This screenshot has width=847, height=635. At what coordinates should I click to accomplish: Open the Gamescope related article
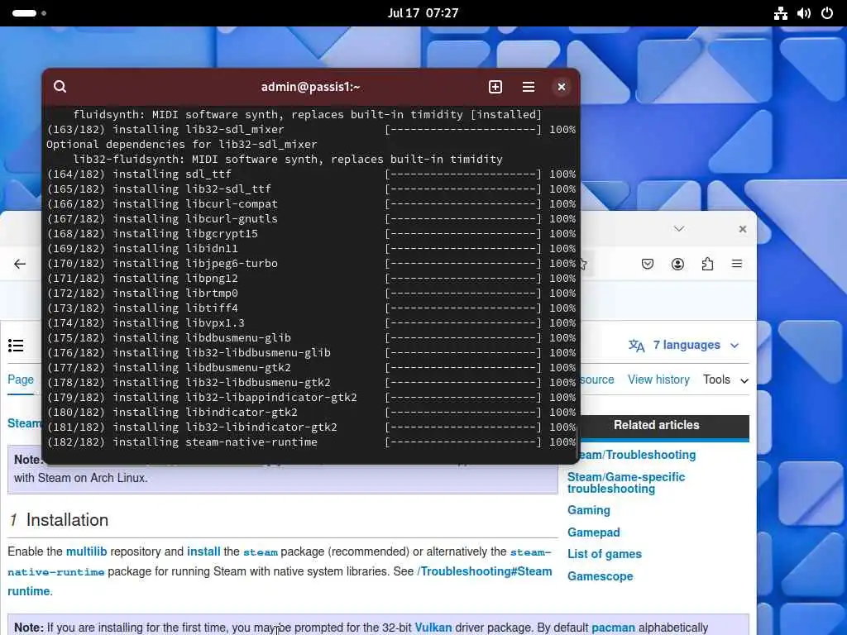[601, 576]
